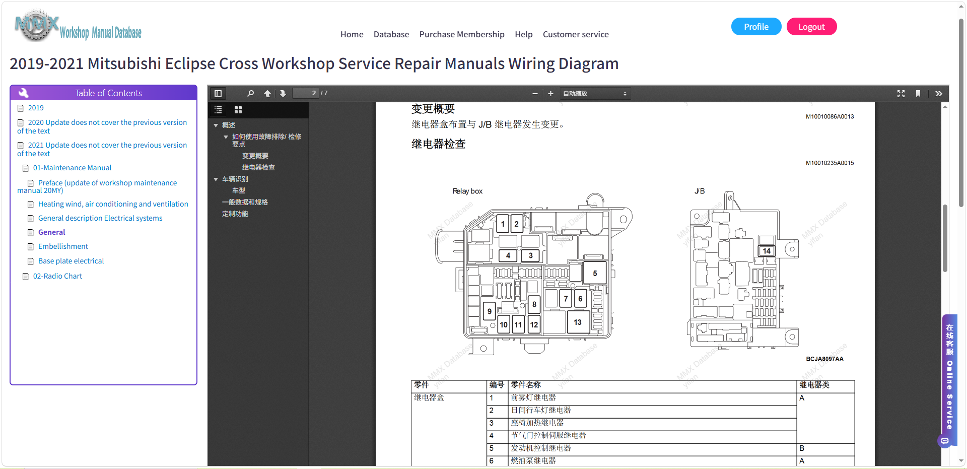Open the Online Service chat widget
This screenshot has height=469, width=967.
pos(949,380)
